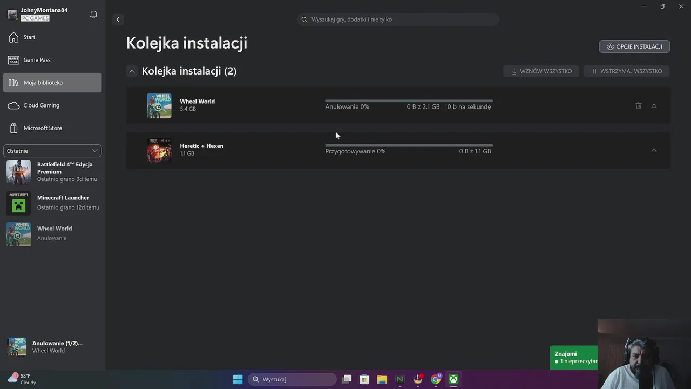Click the Wheel World thumbnail in the queue
The width and height of the screenshot is (691, 389).
click(x=159, y=105)
